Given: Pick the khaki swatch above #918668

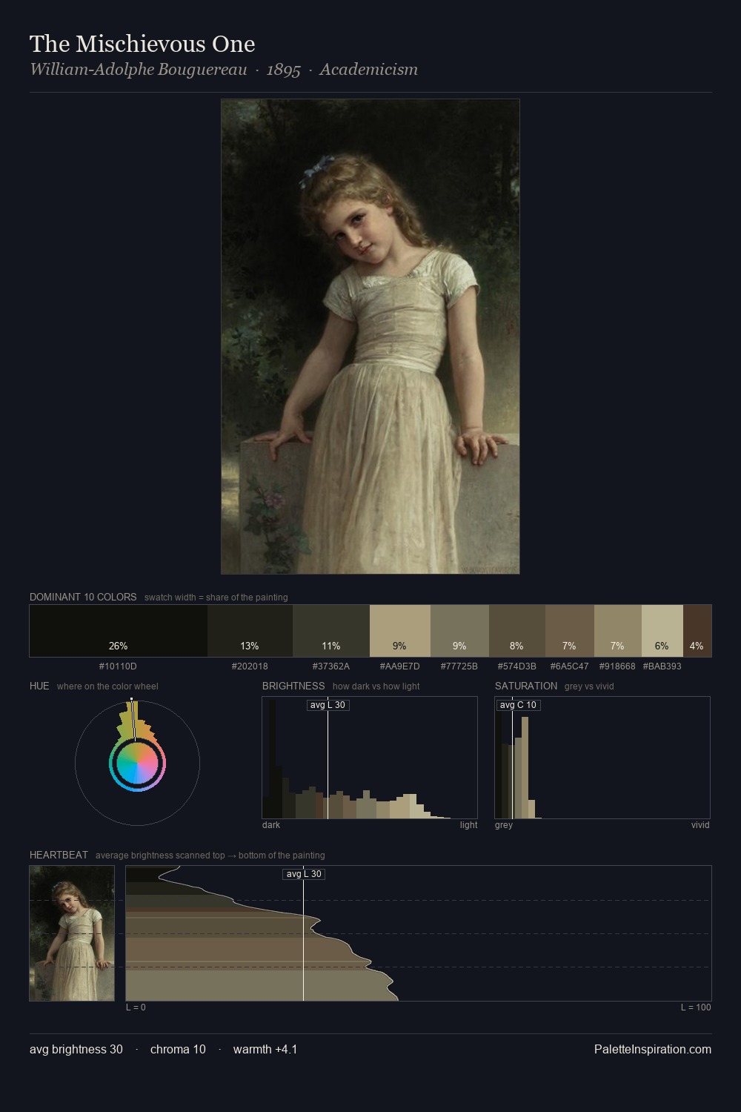Looking at the screenshot, I should pyautogui.click(x=618, y=631).
